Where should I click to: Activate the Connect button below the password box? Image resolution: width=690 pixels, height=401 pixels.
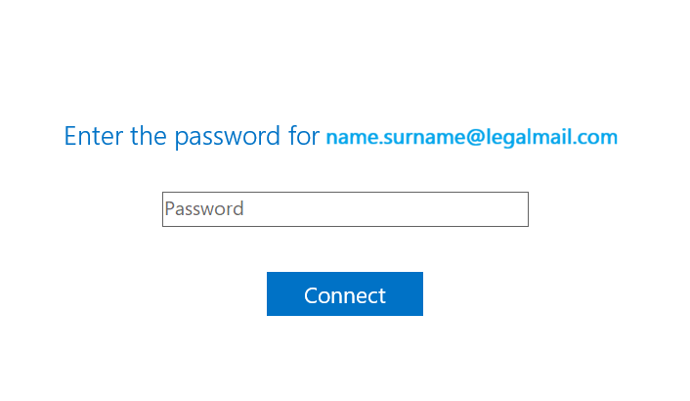[x=345, y=294]
